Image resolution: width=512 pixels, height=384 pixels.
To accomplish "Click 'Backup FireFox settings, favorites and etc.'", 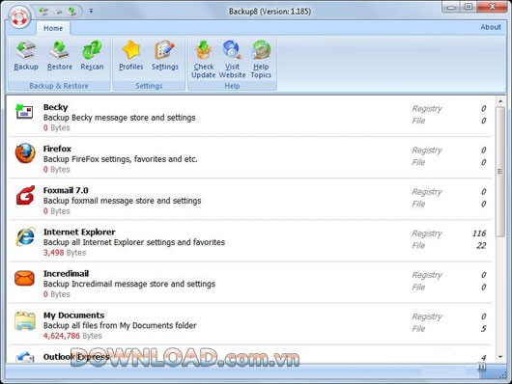I will 121,159.
